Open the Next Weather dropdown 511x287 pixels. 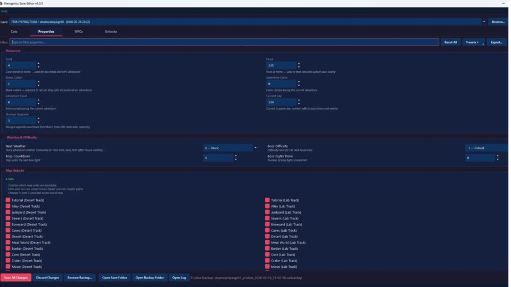(x=230, y=148)
